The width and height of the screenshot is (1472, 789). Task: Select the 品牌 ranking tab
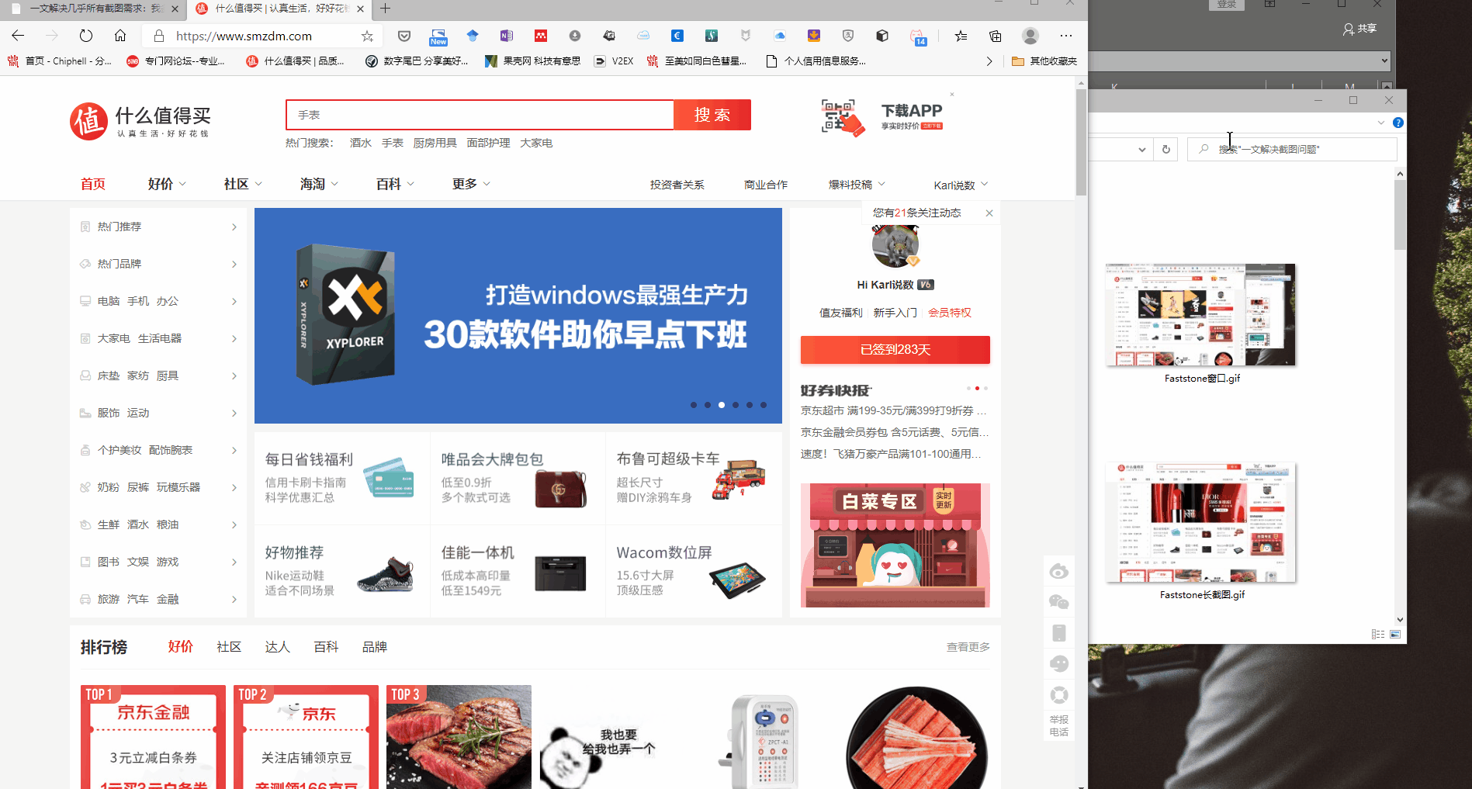click(x=375, y=647)
